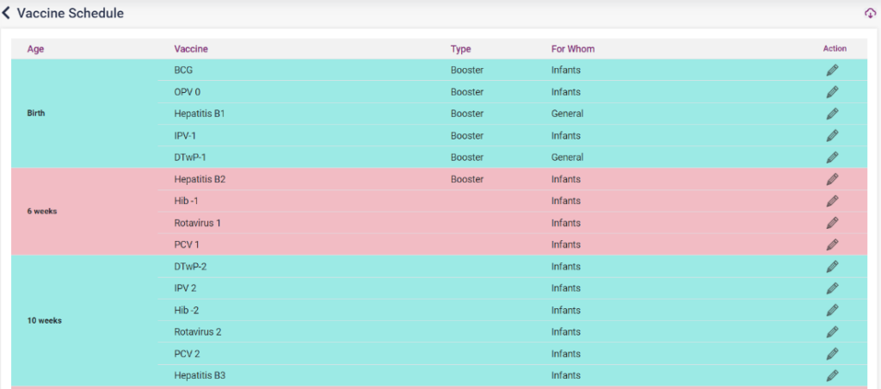Click the cloud download icon
Image resolution: width=881 pixels, height=389 pixels.
click(870, 14)
